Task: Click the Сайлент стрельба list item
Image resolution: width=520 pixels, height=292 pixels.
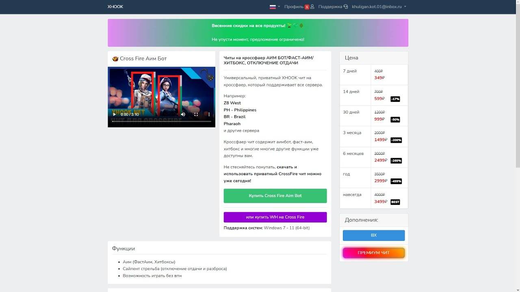Action: 175,269
